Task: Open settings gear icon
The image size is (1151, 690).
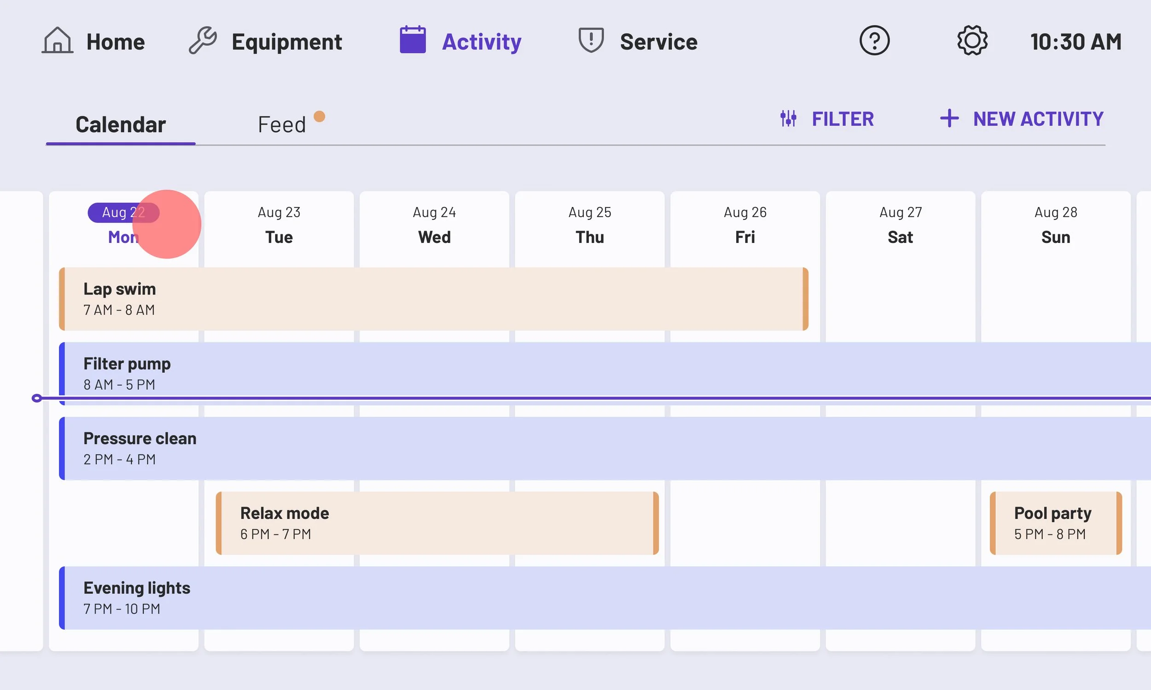Action: (972, 40)
